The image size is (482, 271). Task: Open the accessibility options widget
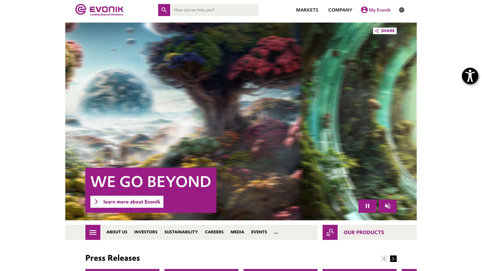470,76
